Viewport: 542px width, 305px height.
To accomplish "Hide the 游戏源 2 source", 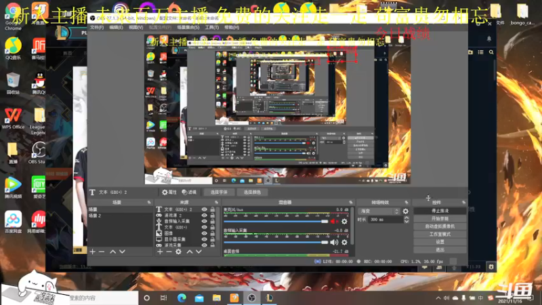I will click(x=205, y=216).
